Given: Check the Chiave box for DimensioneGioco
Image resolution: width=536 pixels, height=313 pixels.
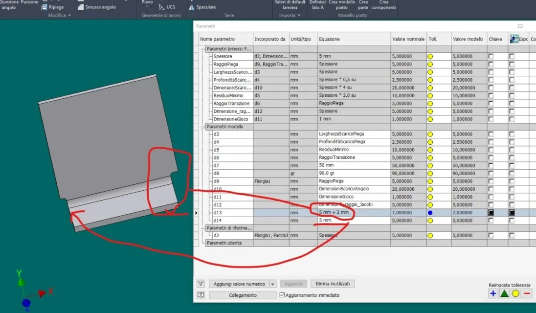Looking at the screenshot, I should [x=491, y=119].
